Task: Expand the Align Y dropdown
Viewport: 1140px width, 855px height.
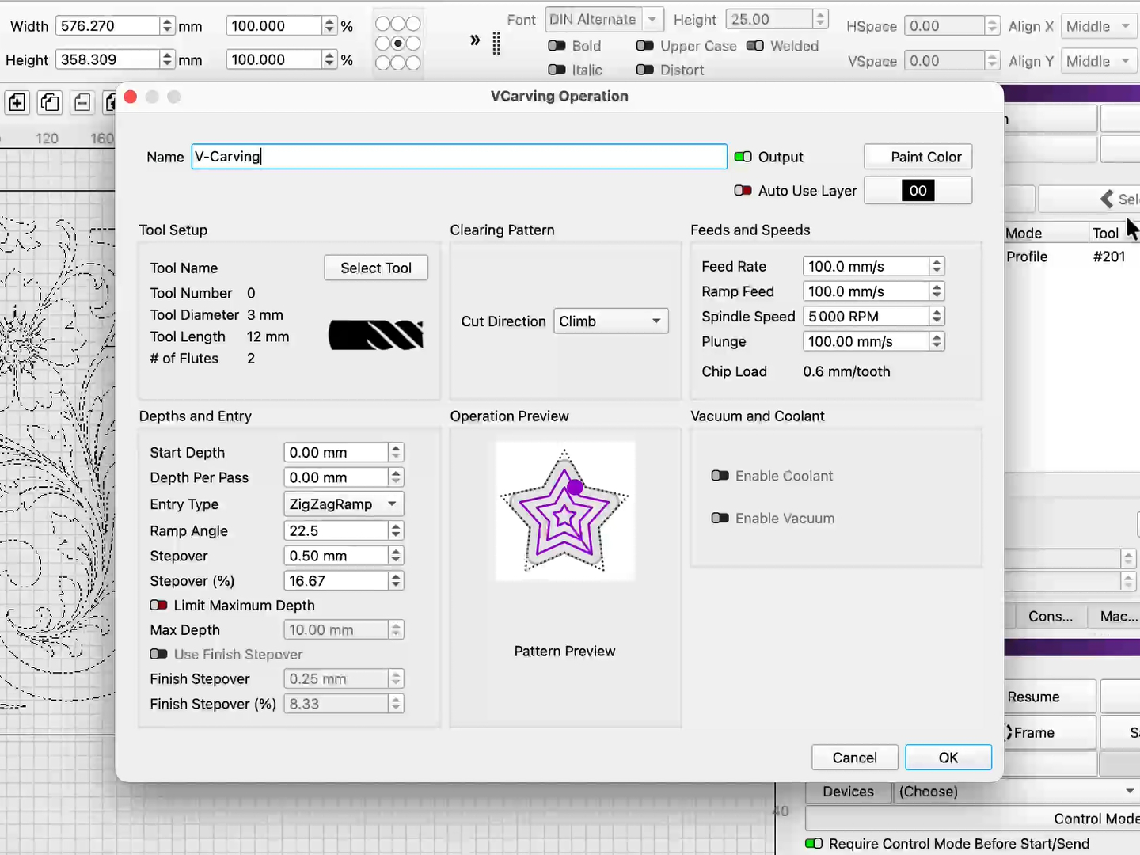Action: click(x=1099, y=61)
